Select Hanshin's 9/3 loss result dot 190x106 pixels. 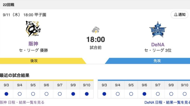point(6,94)
